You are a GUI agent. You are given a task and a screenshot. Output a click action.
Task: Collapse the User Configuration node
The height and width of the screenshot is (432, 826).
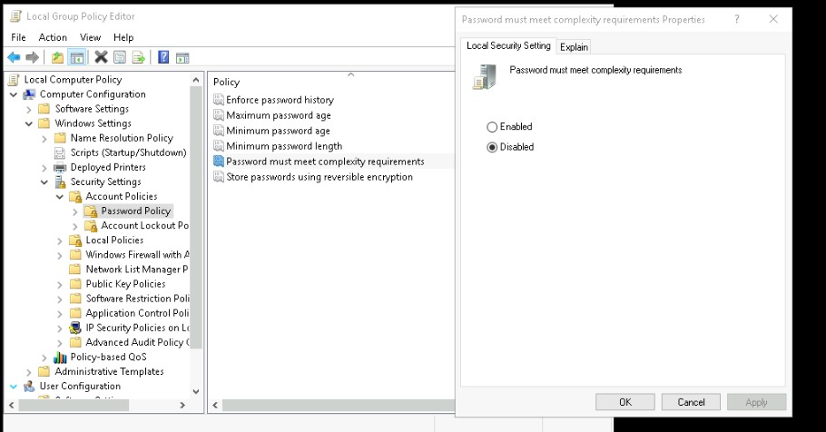14,387
